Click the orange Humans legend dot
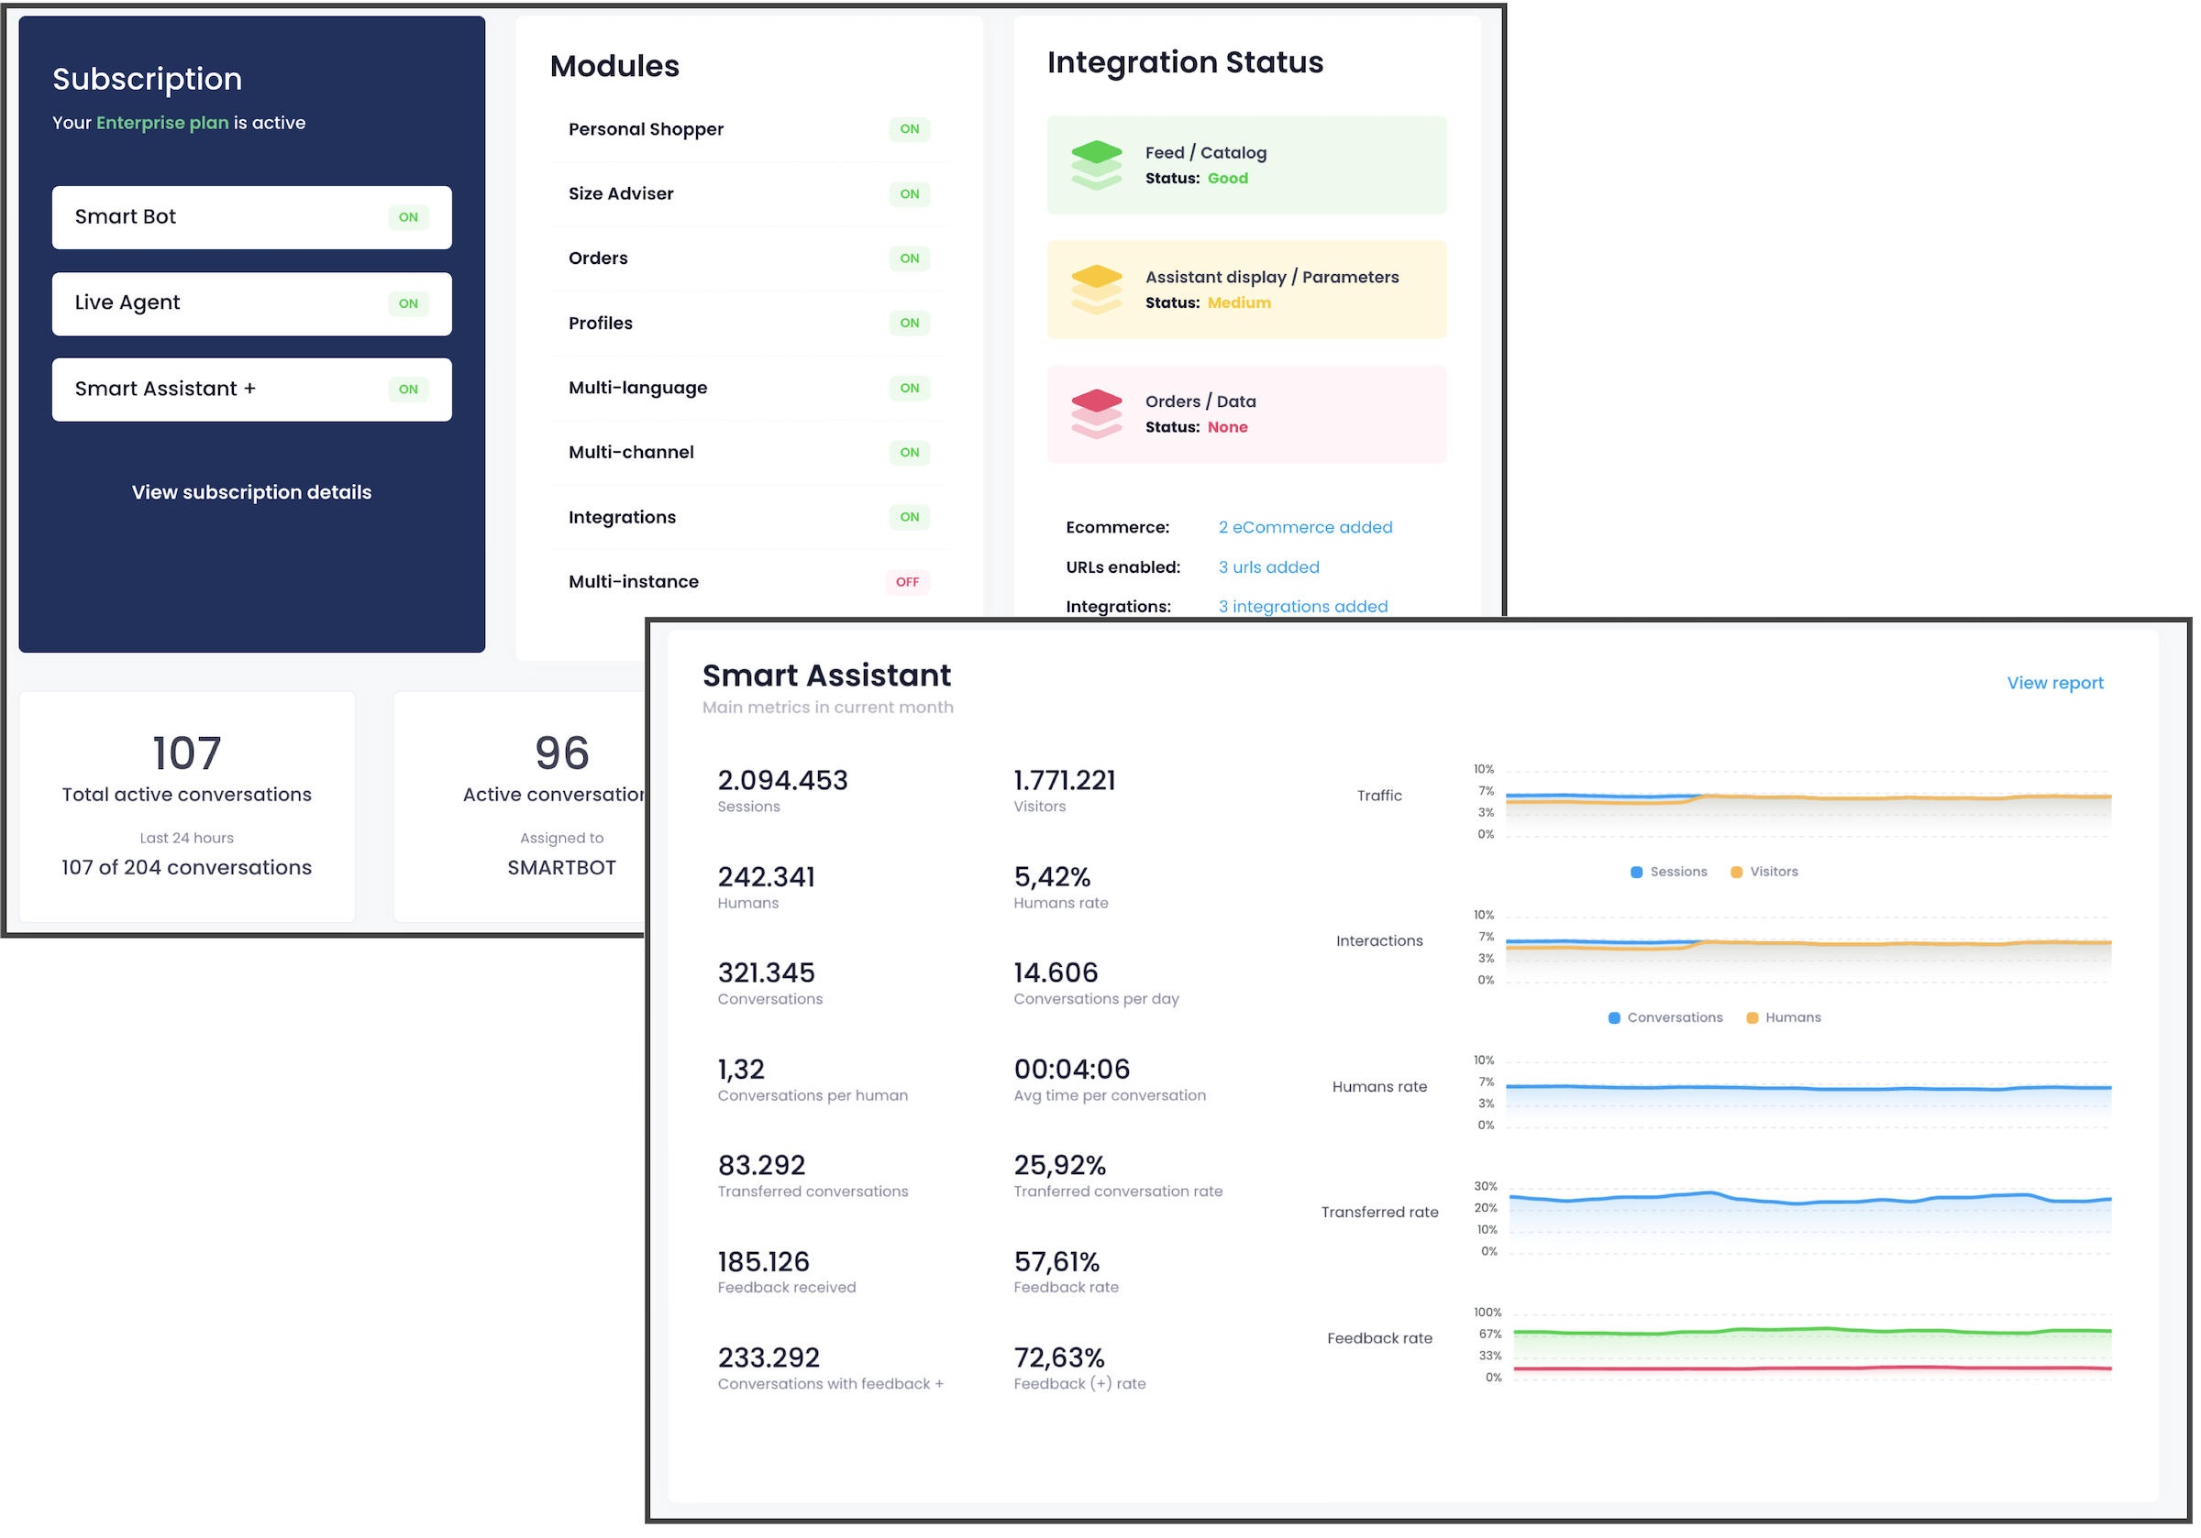2201x1538 pixels. (x=1752, y=1017)
